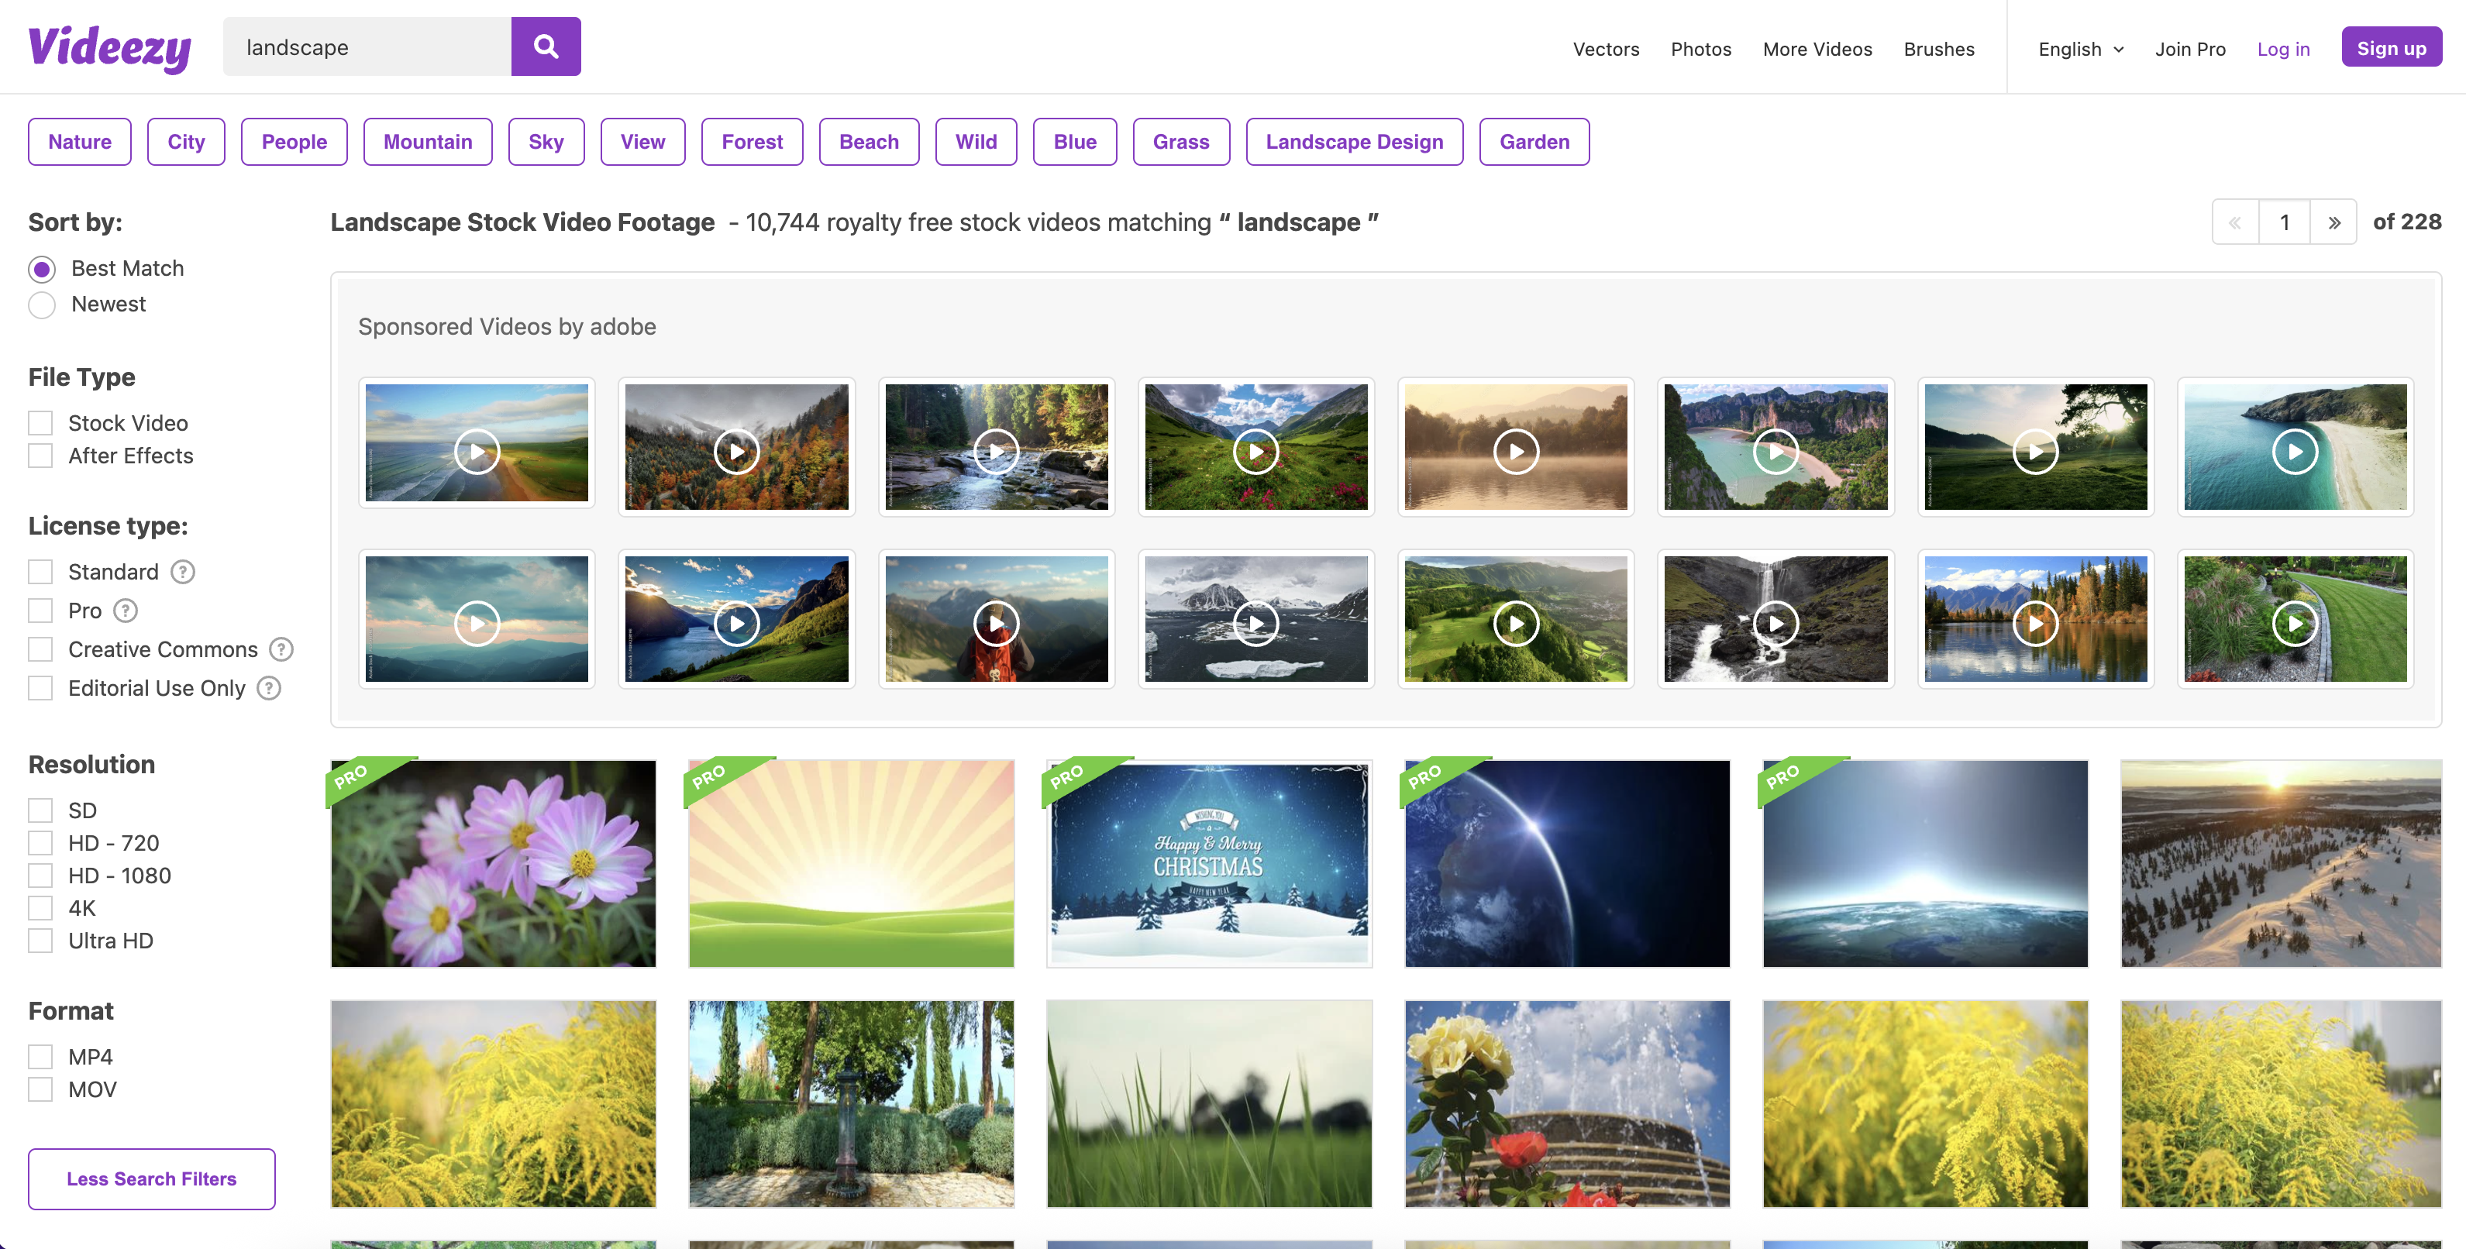This screenshot has height=1249, width=2466.
Task: Click the help icon beside Standard license
Action: (183, 571)
